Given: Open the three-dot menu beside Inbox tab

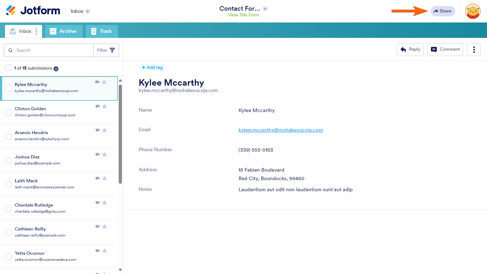Looking at the screenshot, I should tap(37, 31).
